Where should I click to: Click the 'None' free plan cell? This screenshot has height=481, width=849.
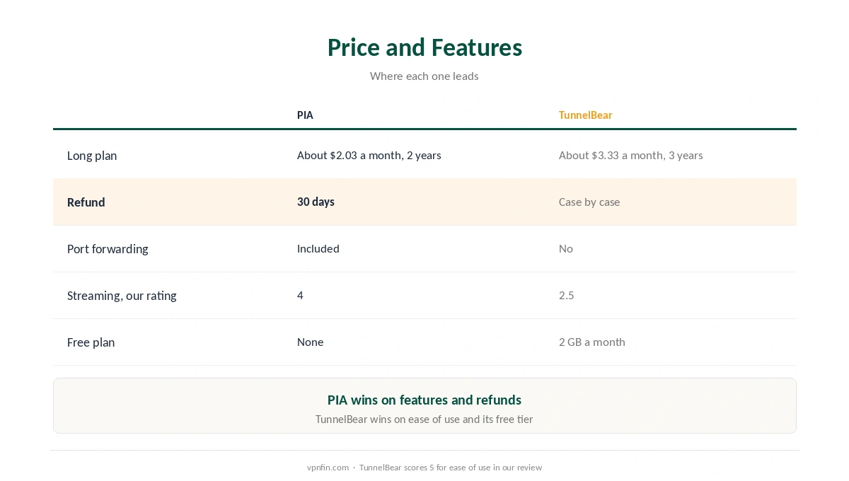311,342
